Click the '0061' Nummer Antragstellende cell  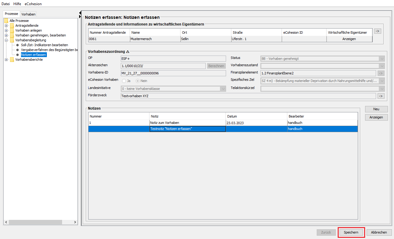coord(109,39)
